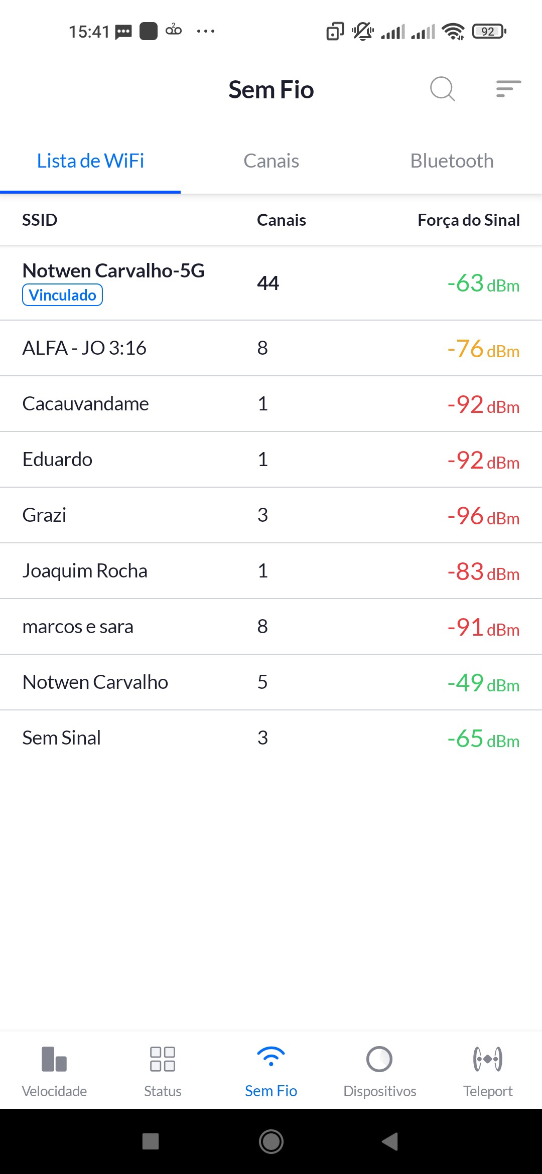Open the sort filter icon

pyautogui.click(x=508, y=89)
